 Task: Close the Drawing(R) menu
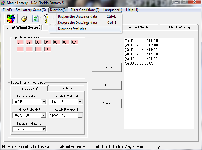[x=58, y=10]
